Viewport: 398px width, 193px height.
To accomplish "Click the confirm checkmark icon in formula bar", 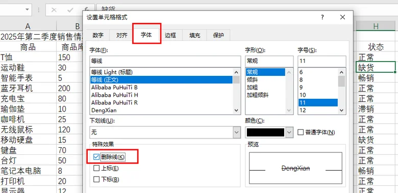I will [x=70, y=10].
